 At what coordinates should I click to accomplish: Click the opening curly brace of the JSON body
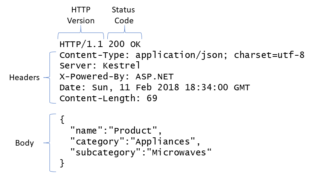62,120
